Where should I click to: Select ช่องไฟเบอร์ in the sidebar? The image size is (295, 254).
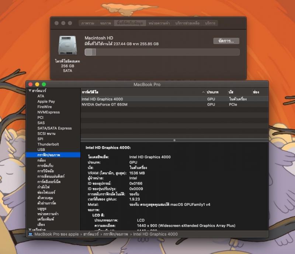(46, 193)
